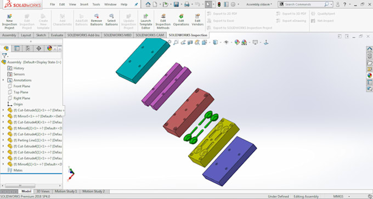Switch to the Evaluate tab

click(x=57, y=35)
